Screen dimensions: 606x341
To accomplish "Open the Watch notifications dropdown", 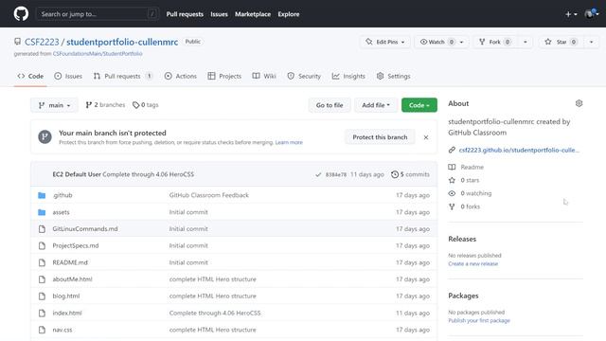I will click(441, 42).
